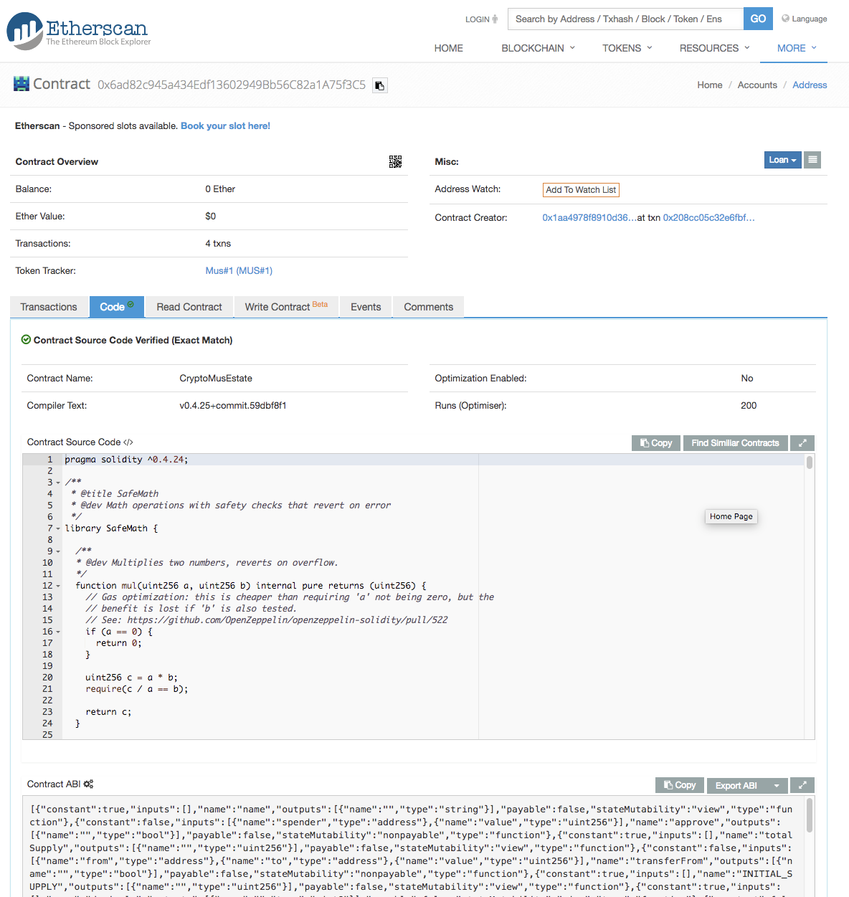Click Add To Watch List button
Screen dimensions: 849x897
[x=581, y=190]
